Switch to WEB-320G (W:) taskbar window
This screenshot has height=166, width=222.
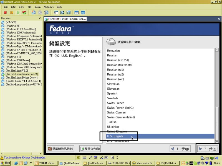click(x=119, y=163)
